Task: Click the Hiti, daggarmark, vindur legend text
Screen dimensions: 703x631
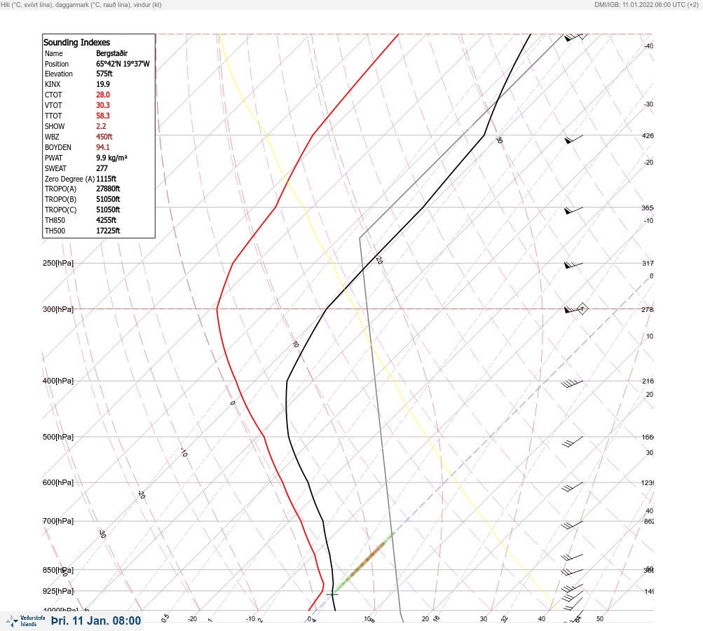Action: coord(81,4)
